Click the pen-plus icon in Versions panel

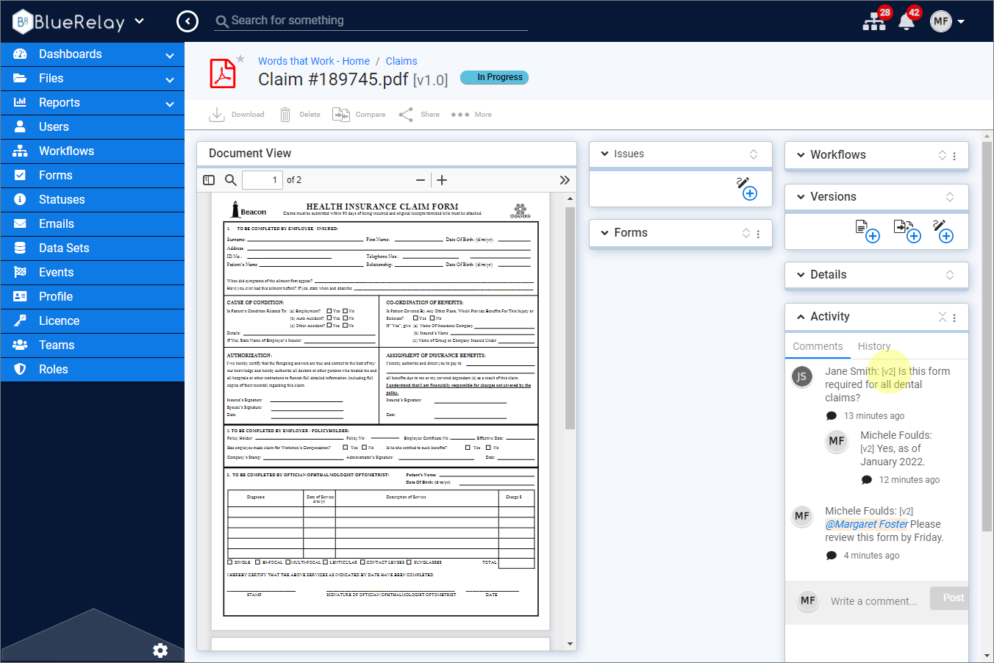[x=943, y=231]
